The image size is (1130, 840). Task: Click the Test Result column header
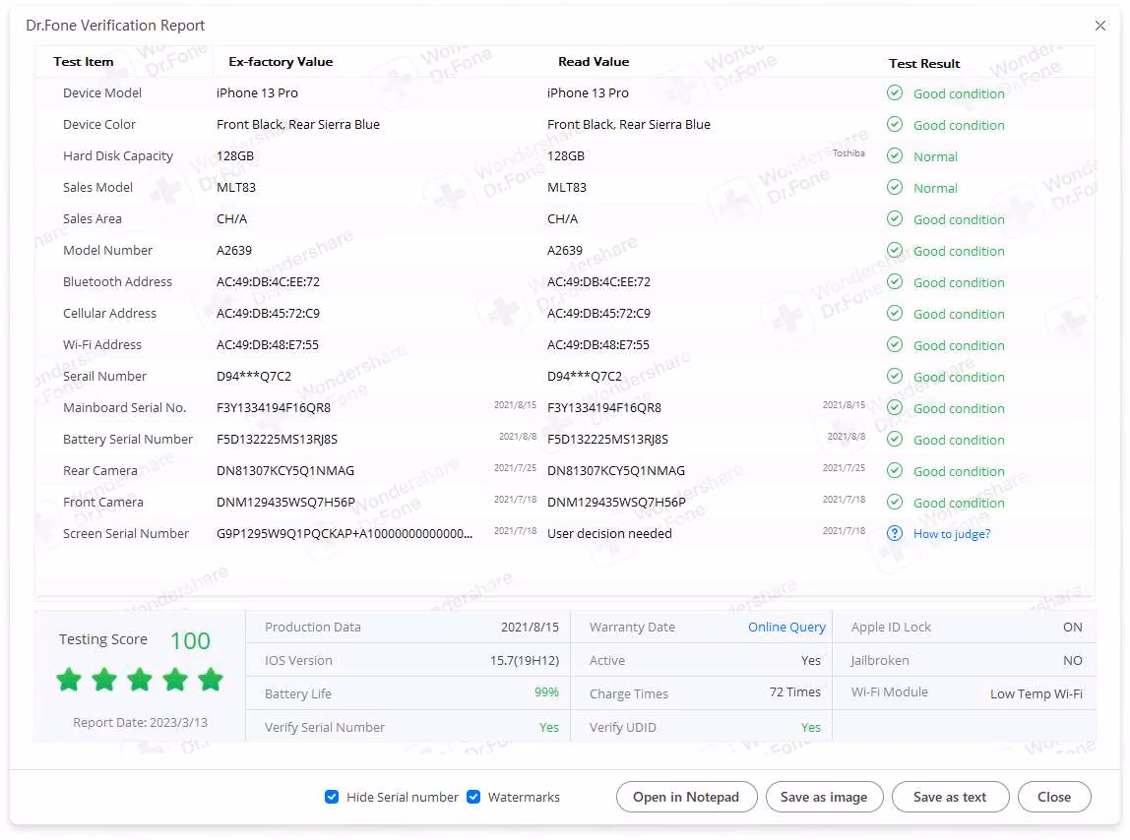click(x=924, y=63)
